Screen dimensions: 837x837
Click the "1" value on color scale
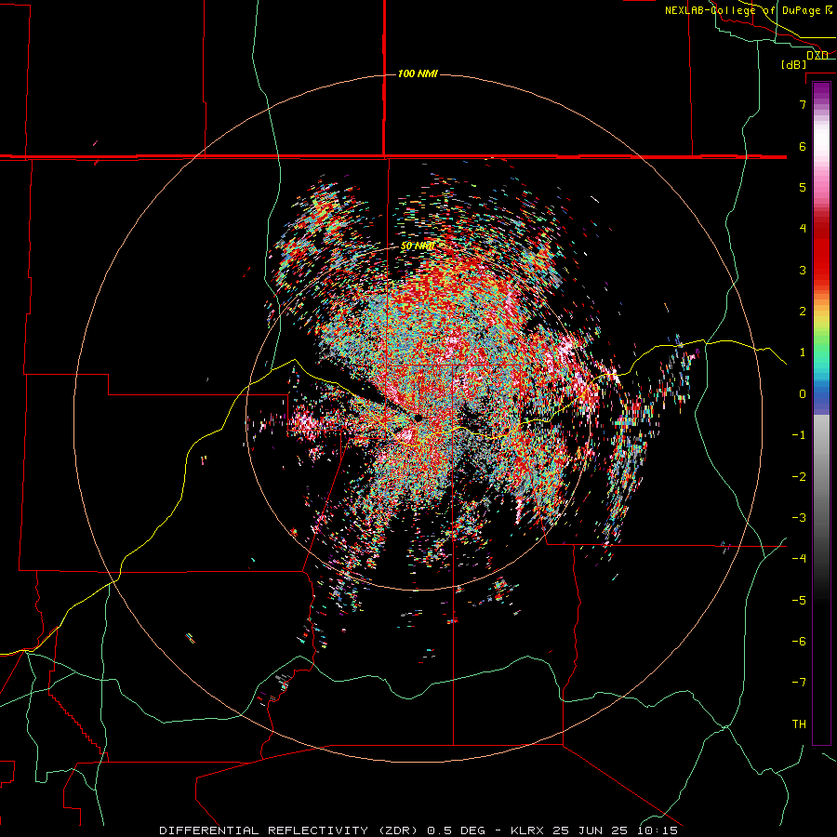click(803, 352)
